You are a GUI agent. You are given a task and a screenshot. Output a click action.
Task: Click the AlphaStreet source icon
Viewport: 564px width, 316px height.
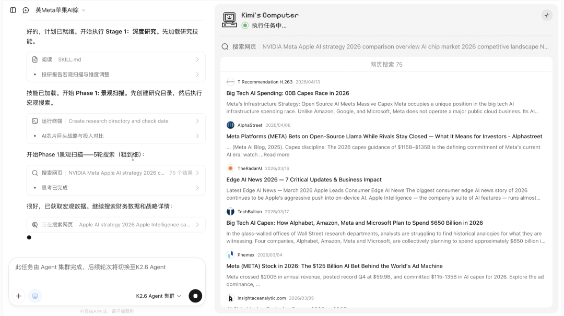(231, 125)
